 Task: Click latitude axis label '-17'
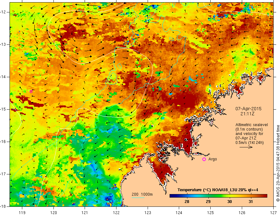(3, 174)
